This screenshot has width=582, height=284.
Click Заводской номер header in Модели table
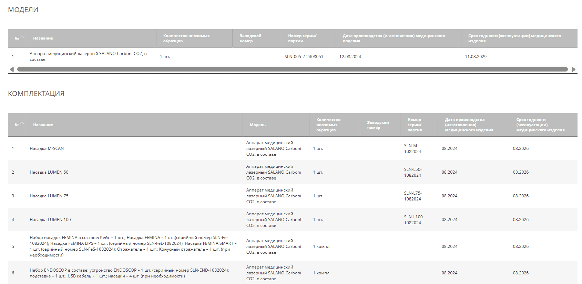(251, 38)
